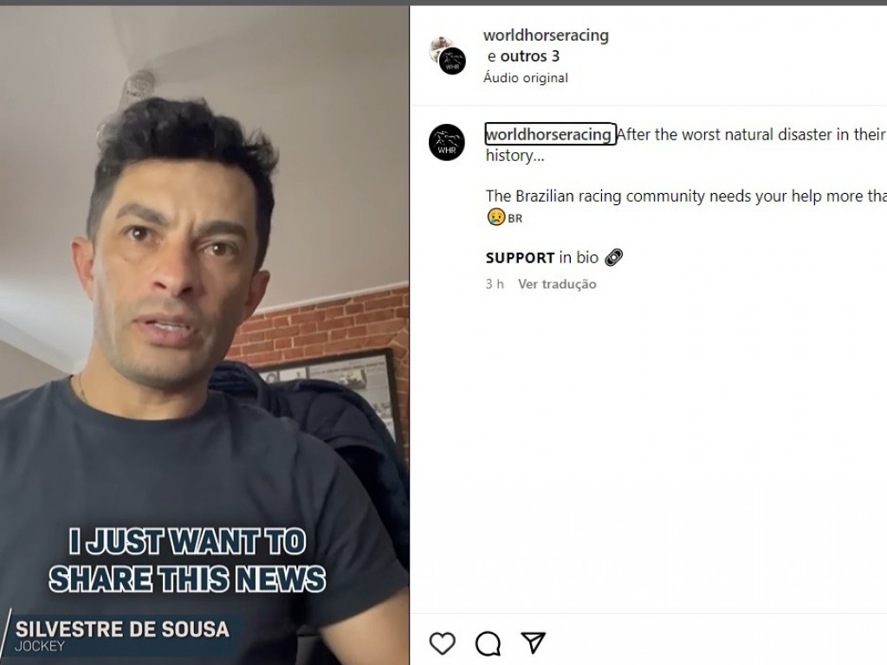This screenshot has height=665, width=887.
Task: Pause the reel by clicking the video
Action: click(x=204, y=335)
